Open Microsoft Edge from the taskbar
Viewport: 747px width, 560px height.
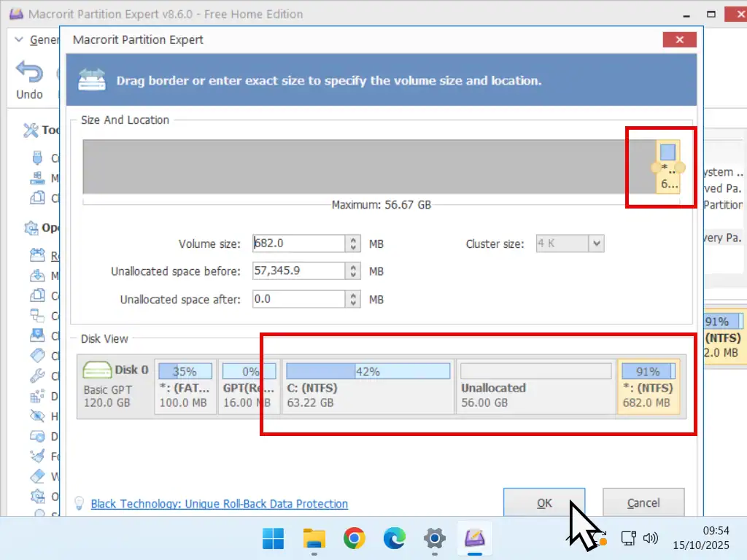click(x=395, y=539)
